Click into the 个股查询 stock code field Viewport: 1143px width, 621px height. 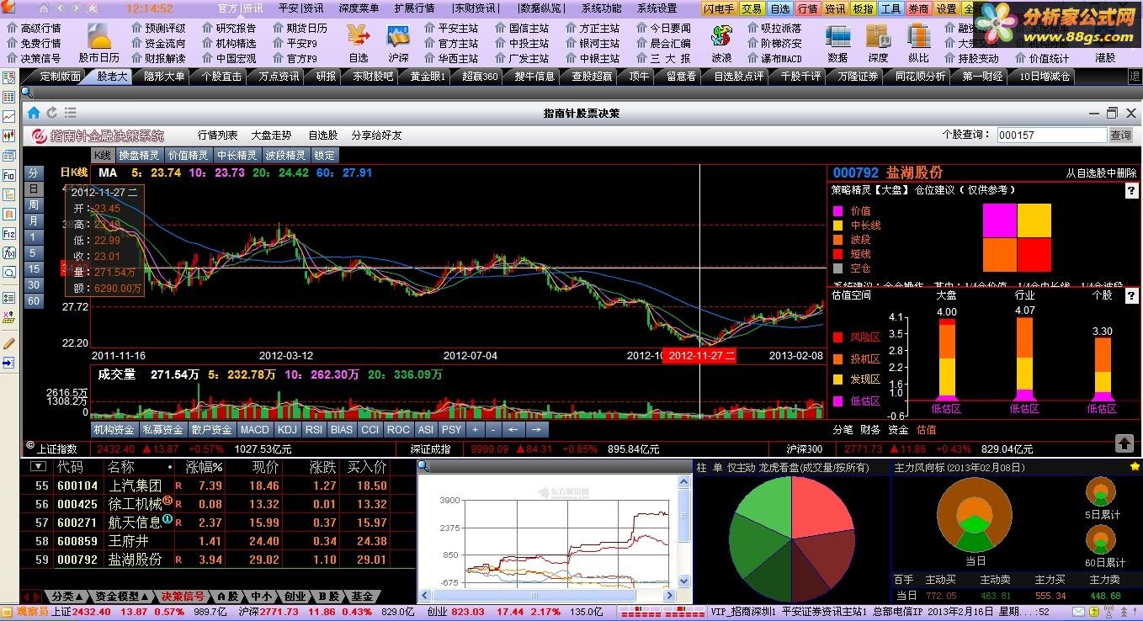pyautogui.click(x=1051, y=135)
